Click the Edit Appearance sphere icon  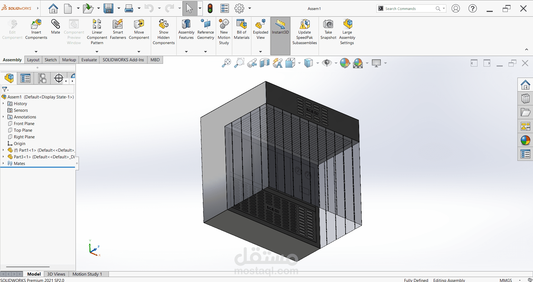(x=345, y=63)
